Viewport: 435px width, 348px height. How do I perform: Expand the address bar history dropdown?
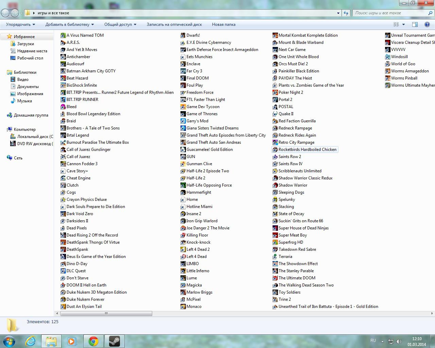[x=338, y=13]
